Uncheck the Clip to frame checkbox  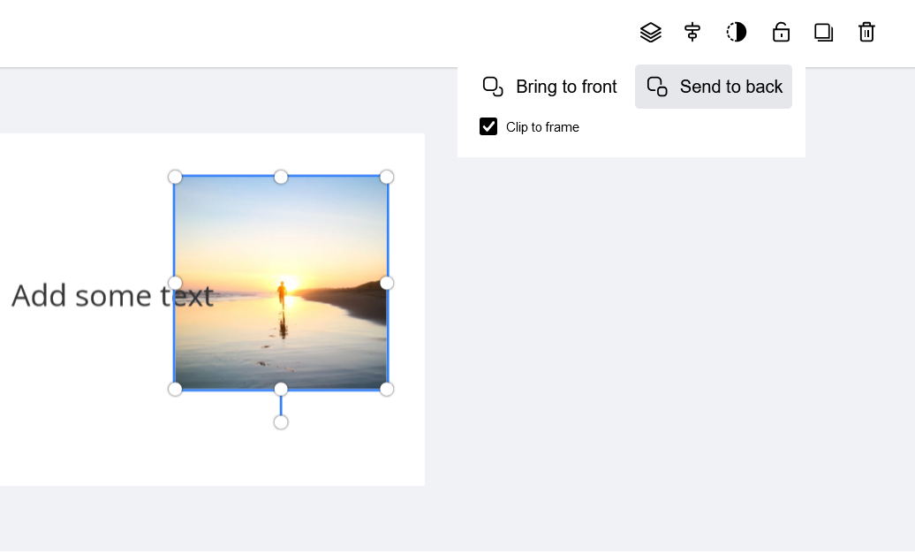(488, 126)
